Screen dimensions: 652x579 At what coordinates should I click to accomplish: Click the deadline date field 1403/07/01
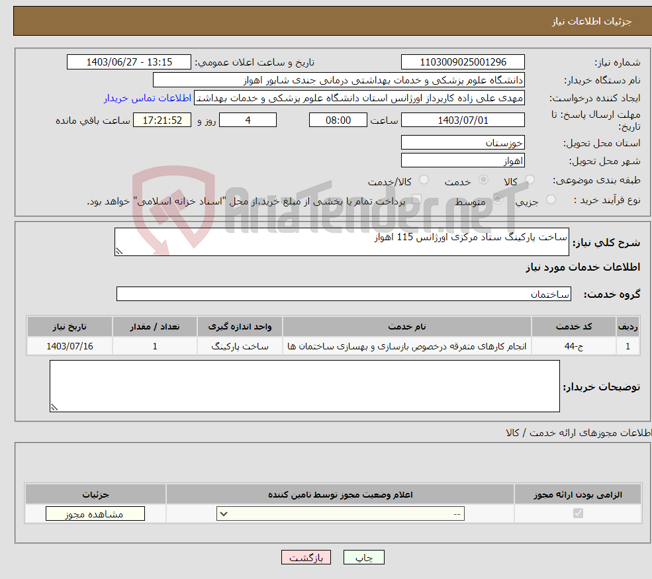pos(463,120)
